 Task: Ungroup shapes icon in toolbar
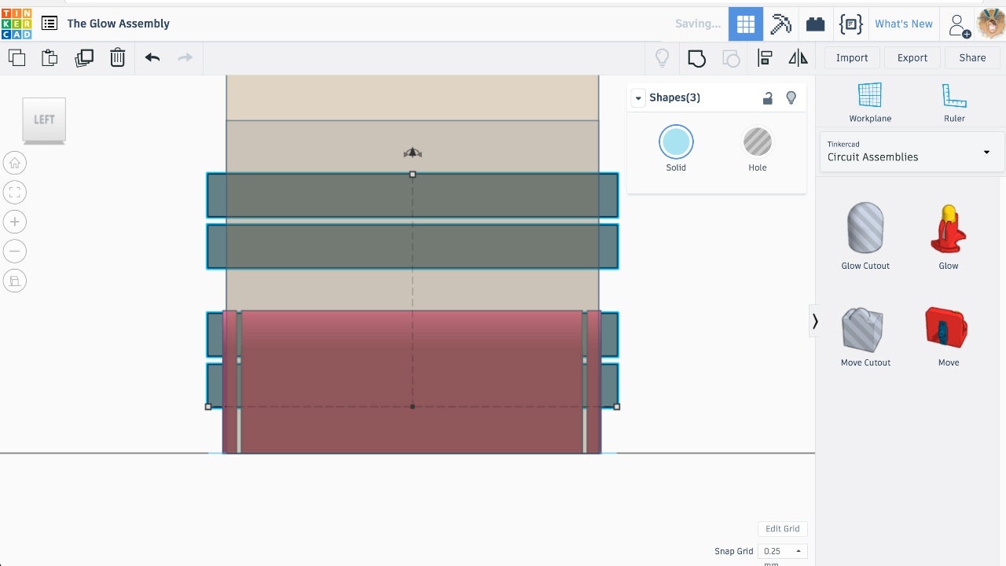[731, 58]
